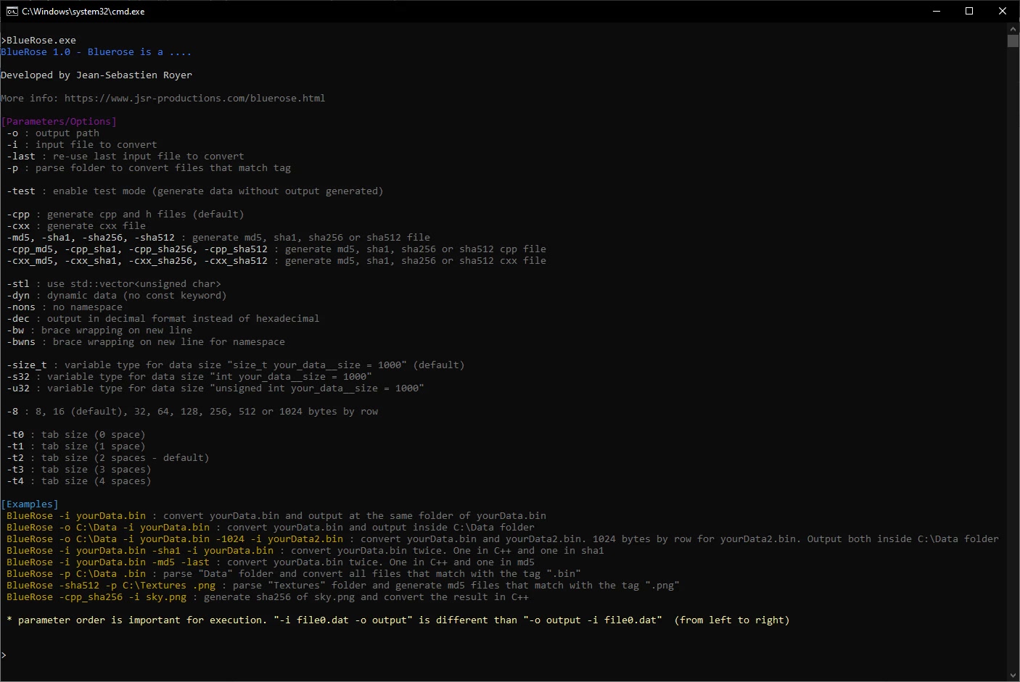Click the example containing "-1024 -i yourData2.bin"
Image resolution: width=1020 pixels, height=682 pixels.
pos(503,538)
